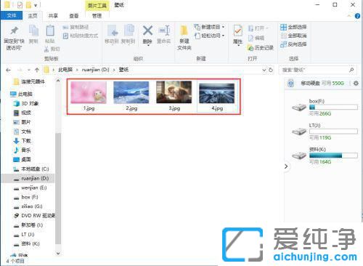Click the Move to (移动到) icon

pos(112,34)
